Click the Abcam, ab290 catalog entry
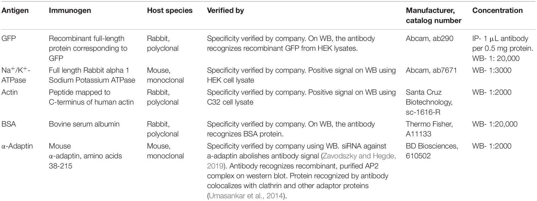Screen dimensions: 537x201 pyautogui.click(x=429, y=39)
